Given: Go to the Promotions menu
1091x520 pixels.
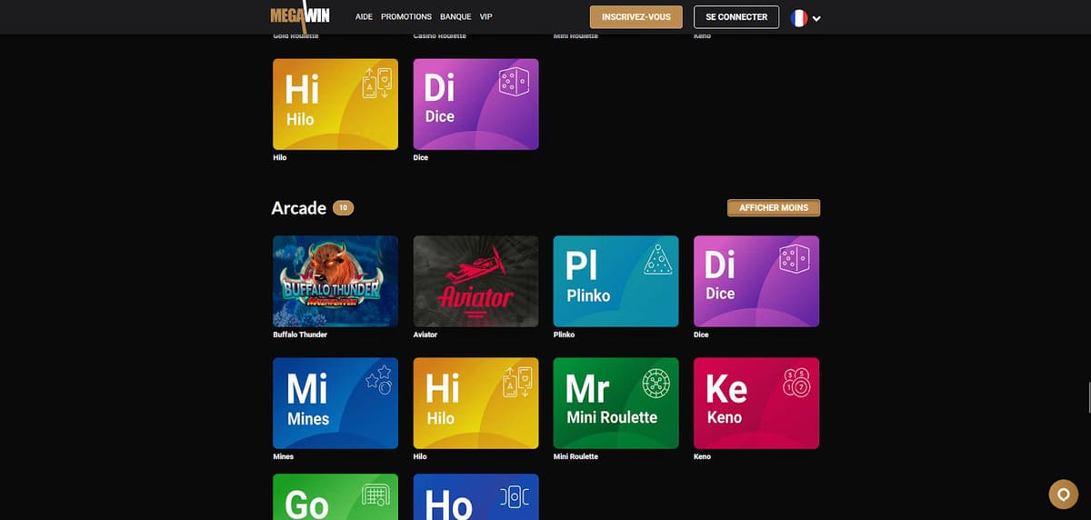Looking at the screenshot, I should coord(406,17).
